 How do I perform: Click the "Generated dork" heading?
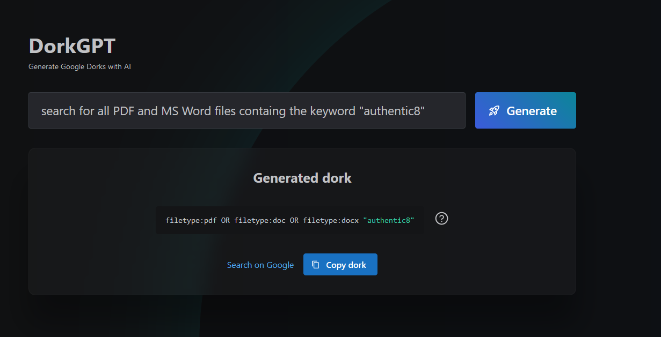click(x=302, y=178)
